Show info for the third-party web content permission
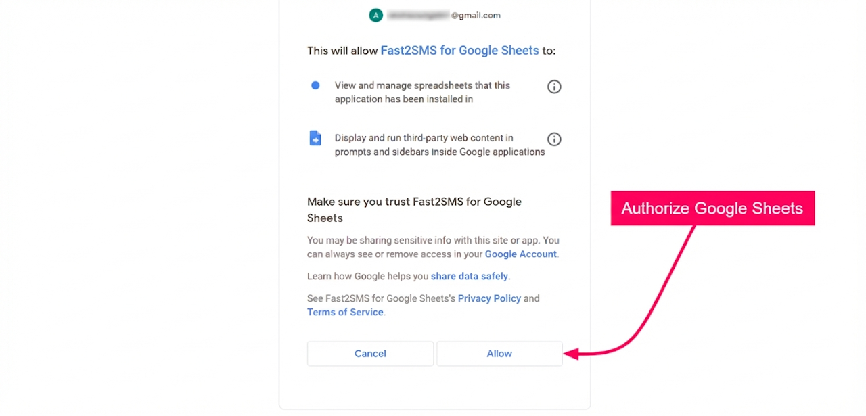The height and width of the screenshot is (416, 866). point(554,139)
